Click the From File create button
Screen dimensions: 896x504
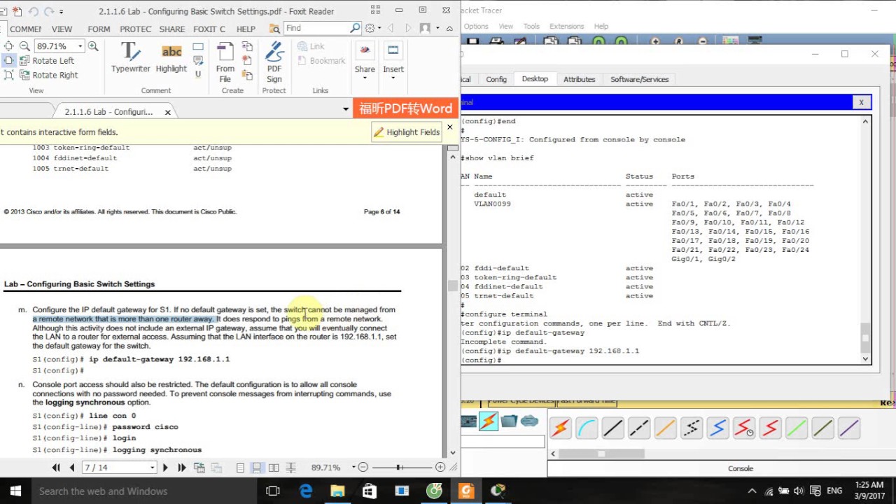(x=225, y=62)
